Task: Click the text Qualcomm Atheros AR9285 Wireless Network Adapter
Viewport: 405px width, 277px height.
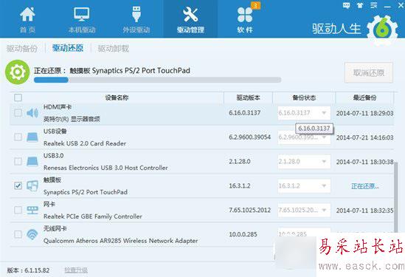Action: [x=121, y=241]
